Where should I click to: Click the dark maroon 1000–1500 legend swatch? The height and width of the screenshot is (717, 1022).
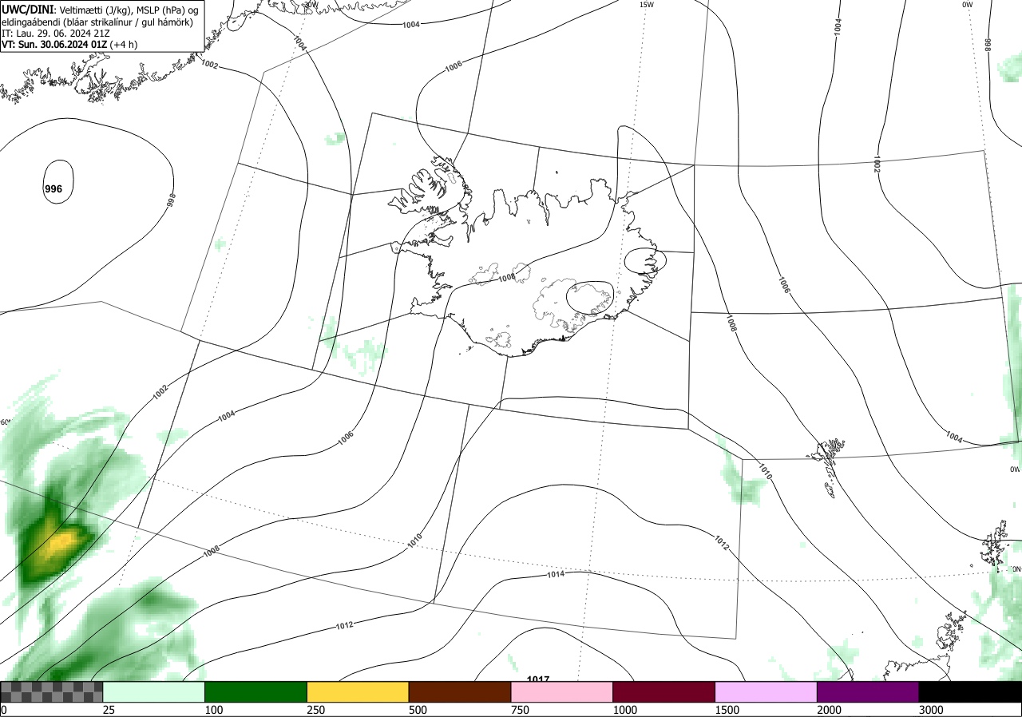(x=664, y=691)
